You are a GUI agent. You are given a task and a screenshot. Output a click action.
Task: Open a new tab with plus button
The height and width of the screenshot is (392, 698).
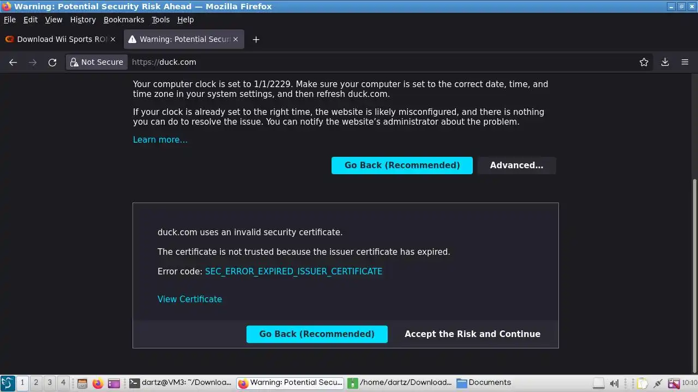(256, 39)
